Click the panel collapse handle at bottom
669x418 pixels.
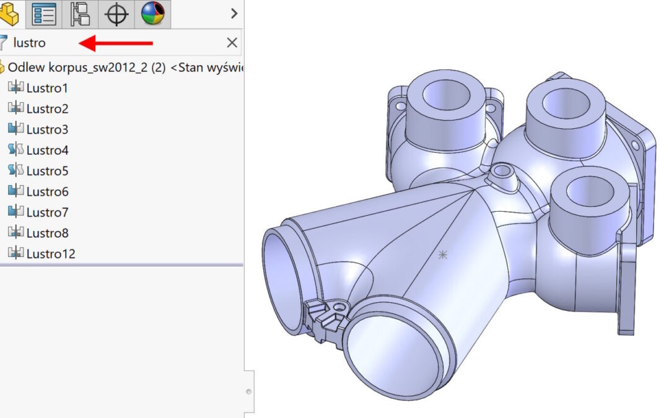249,391
